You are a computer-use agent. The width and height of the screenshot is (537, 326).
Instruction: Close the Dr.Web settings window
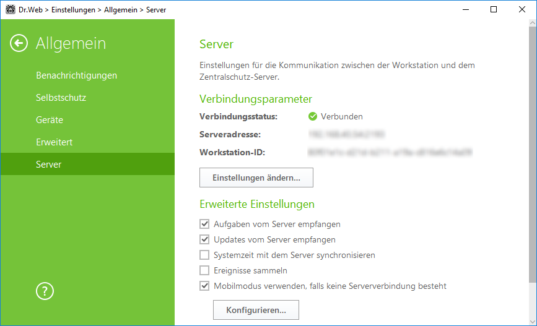[522, 9]
